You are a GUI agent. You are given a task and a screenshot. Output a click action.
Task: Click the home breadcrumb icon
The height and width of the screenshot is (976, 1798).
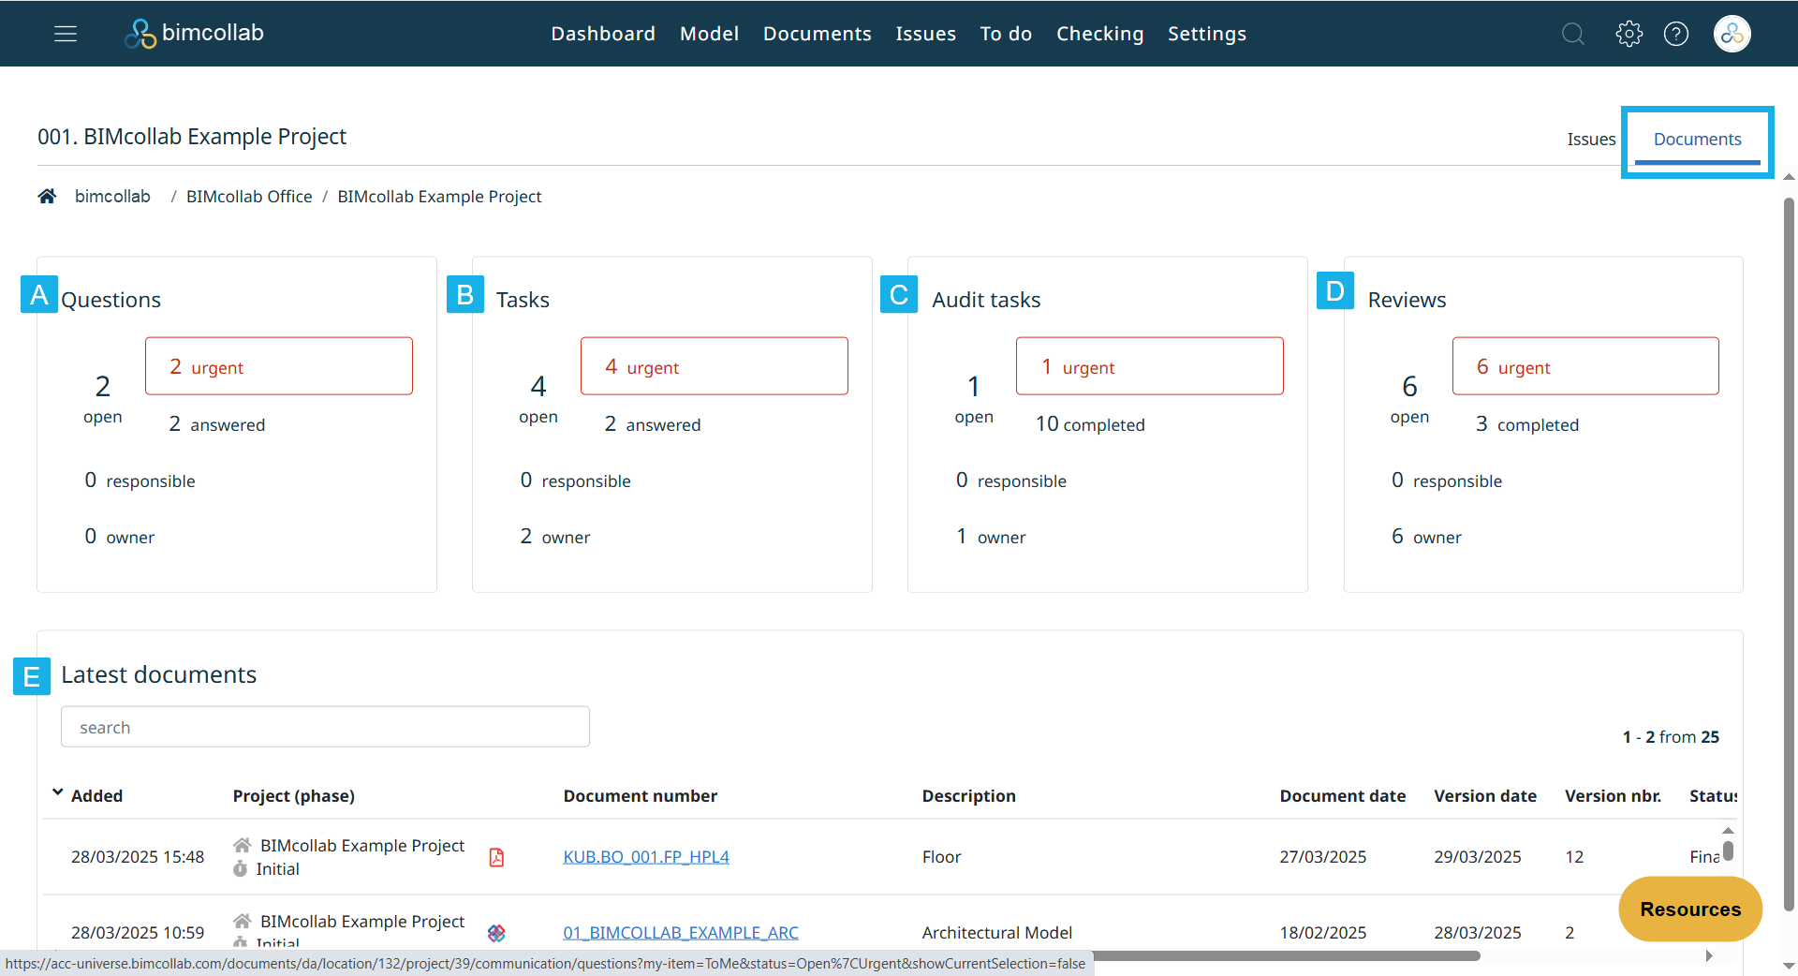coord(47,196)
